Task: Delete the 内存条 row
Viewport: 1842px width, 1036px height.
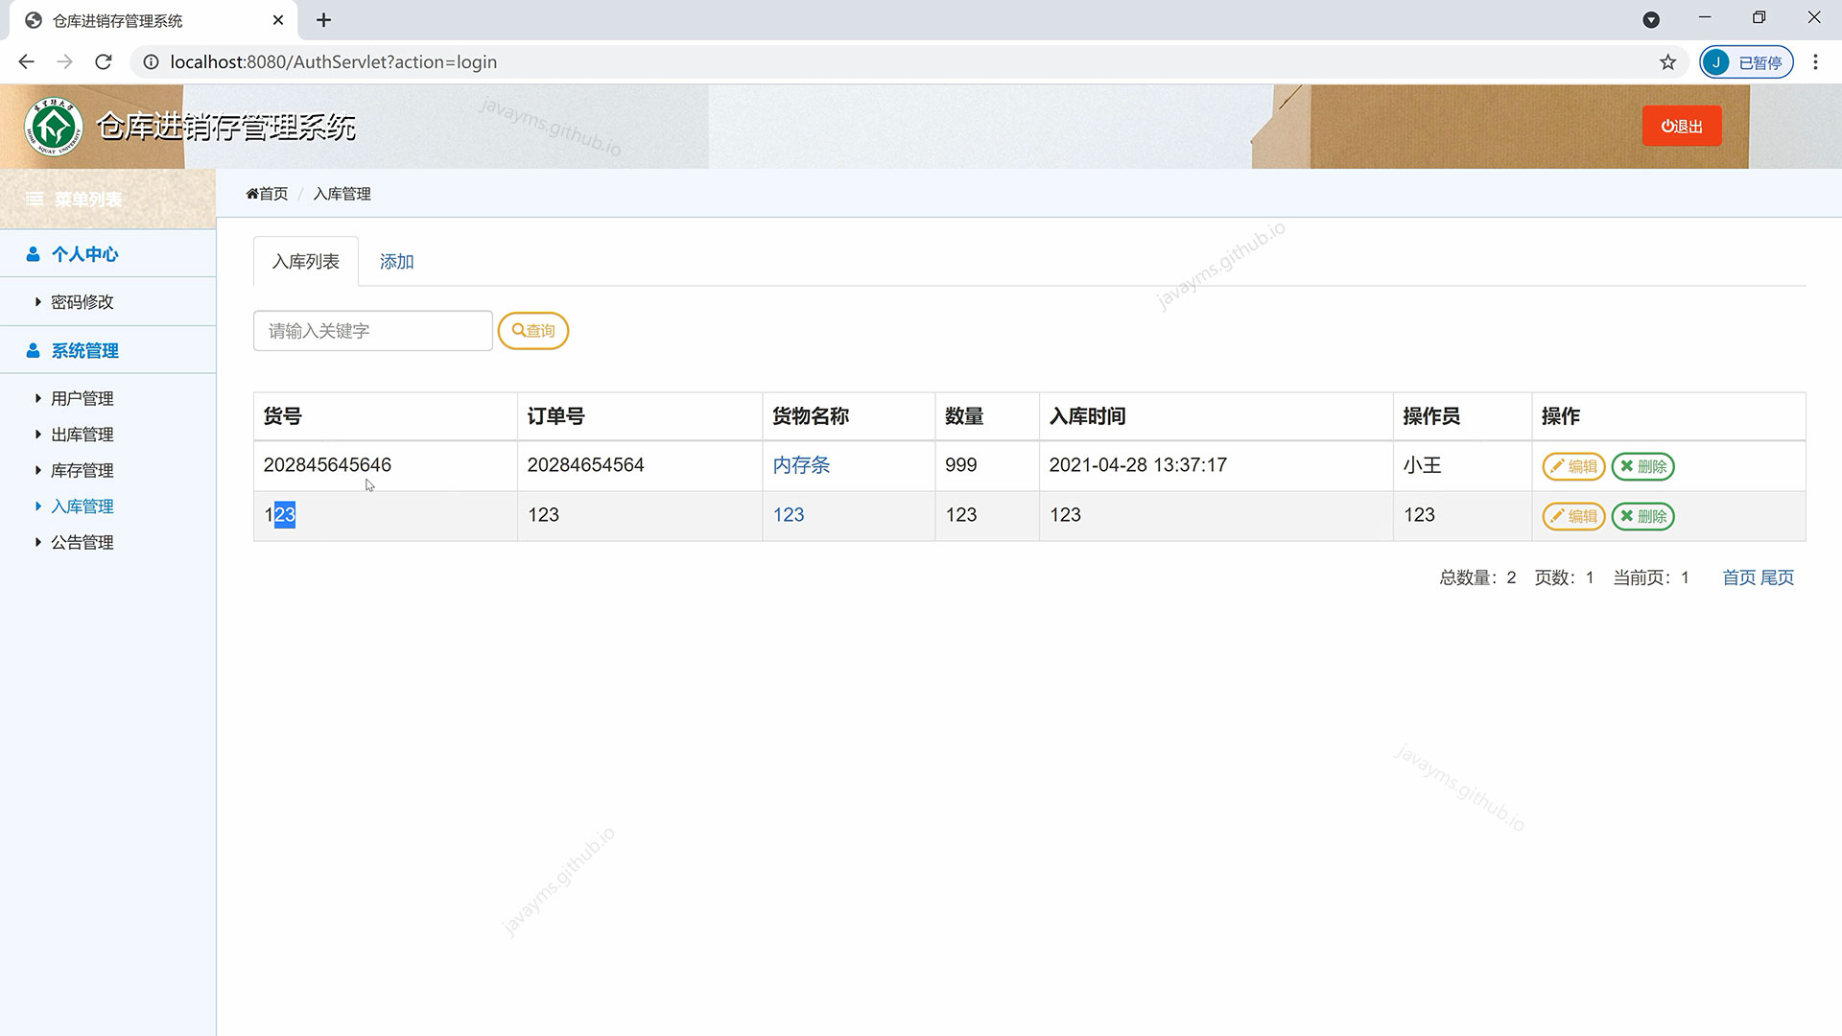Action: (1642, 466)
